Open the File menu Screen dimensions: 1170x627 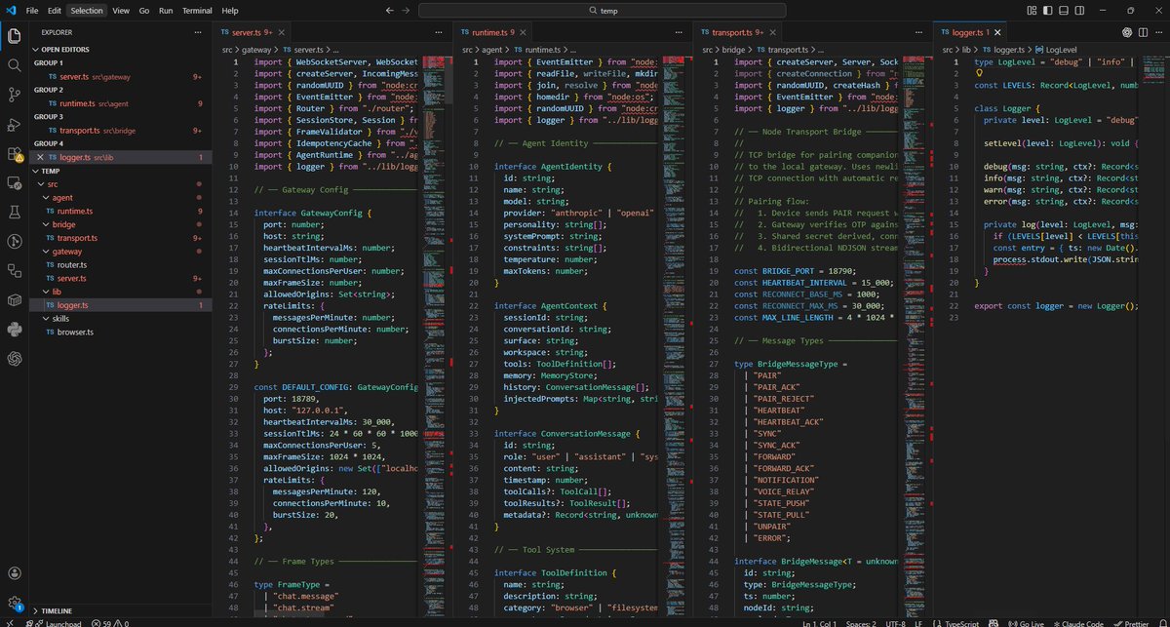pyautogui.click(x=32, y=10)
